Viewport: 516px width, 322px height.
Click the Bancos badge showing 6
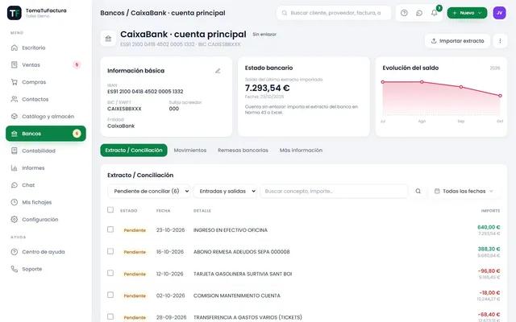[x=77, y=134]
